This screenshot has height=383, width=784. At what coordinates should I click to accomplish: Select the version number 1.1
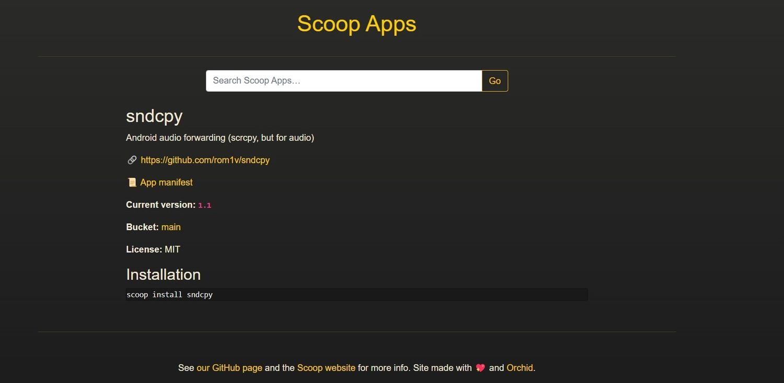pyautogui.click(x=204, y=206)
